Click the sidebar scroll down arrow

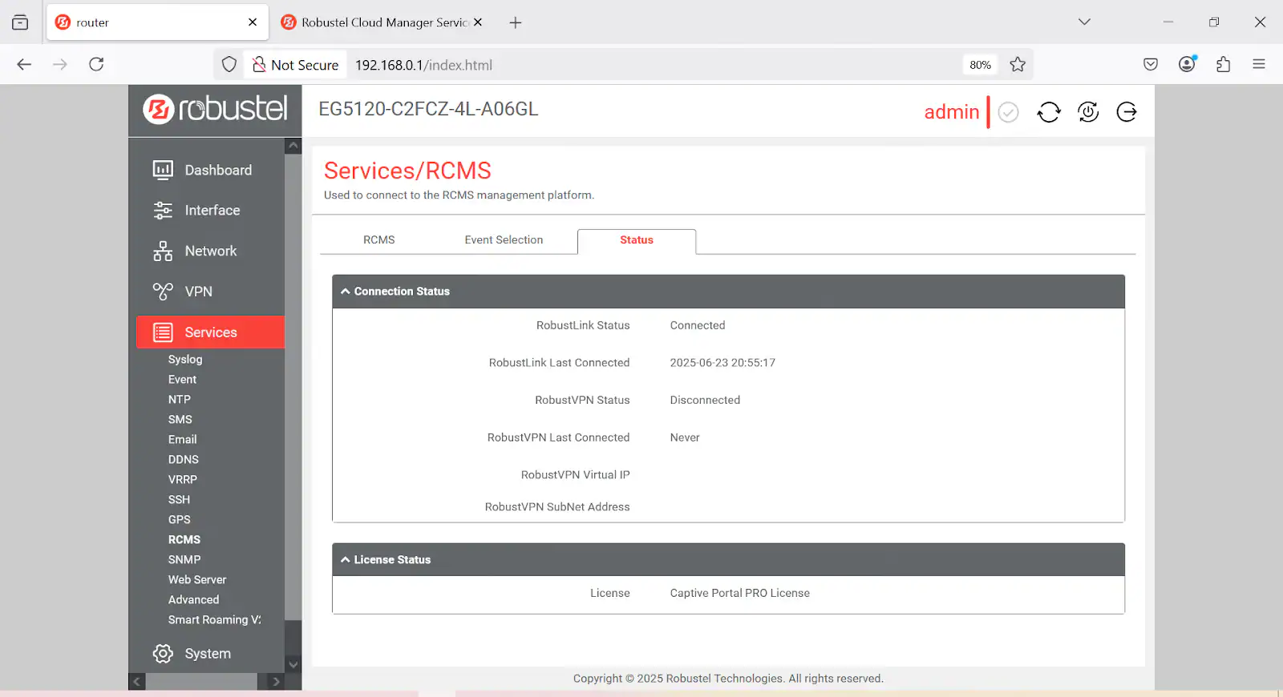coord(293,664)
